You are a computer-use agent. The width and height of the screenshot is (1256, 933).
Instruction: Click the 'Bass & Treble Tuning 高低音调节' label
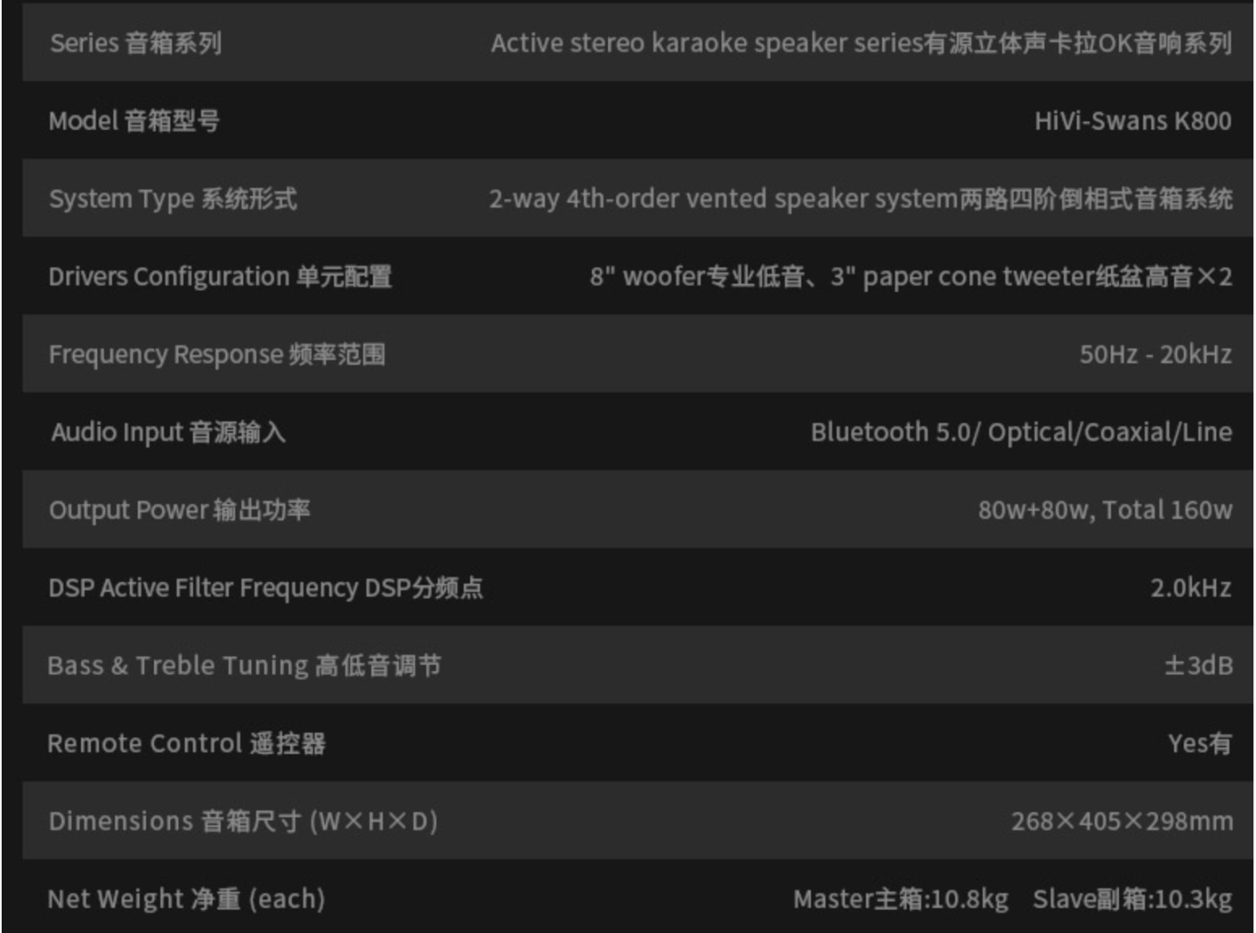click(244, 666)
